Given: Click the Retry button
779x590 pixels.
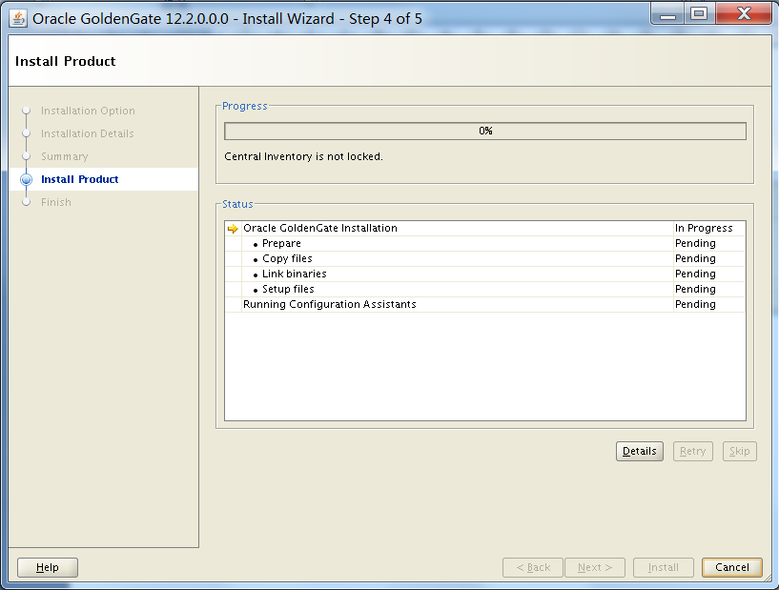Looking at the screenshot, I should [x=692, y=451].
